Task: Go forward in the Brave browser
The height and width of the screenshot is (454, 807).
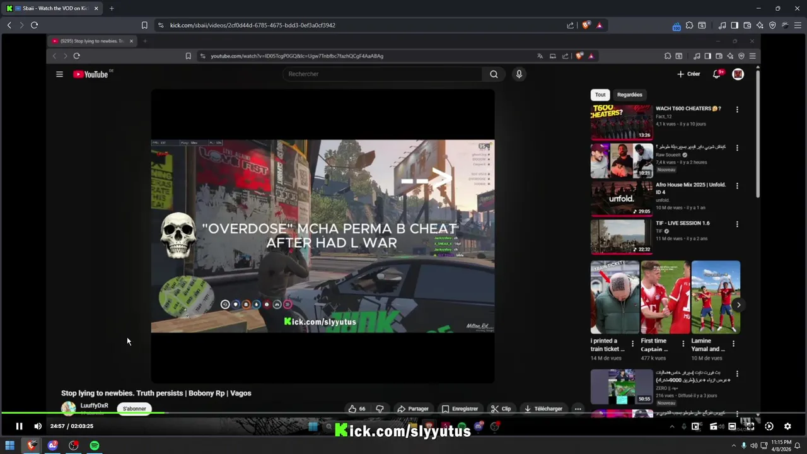Action: coord(21,25)
